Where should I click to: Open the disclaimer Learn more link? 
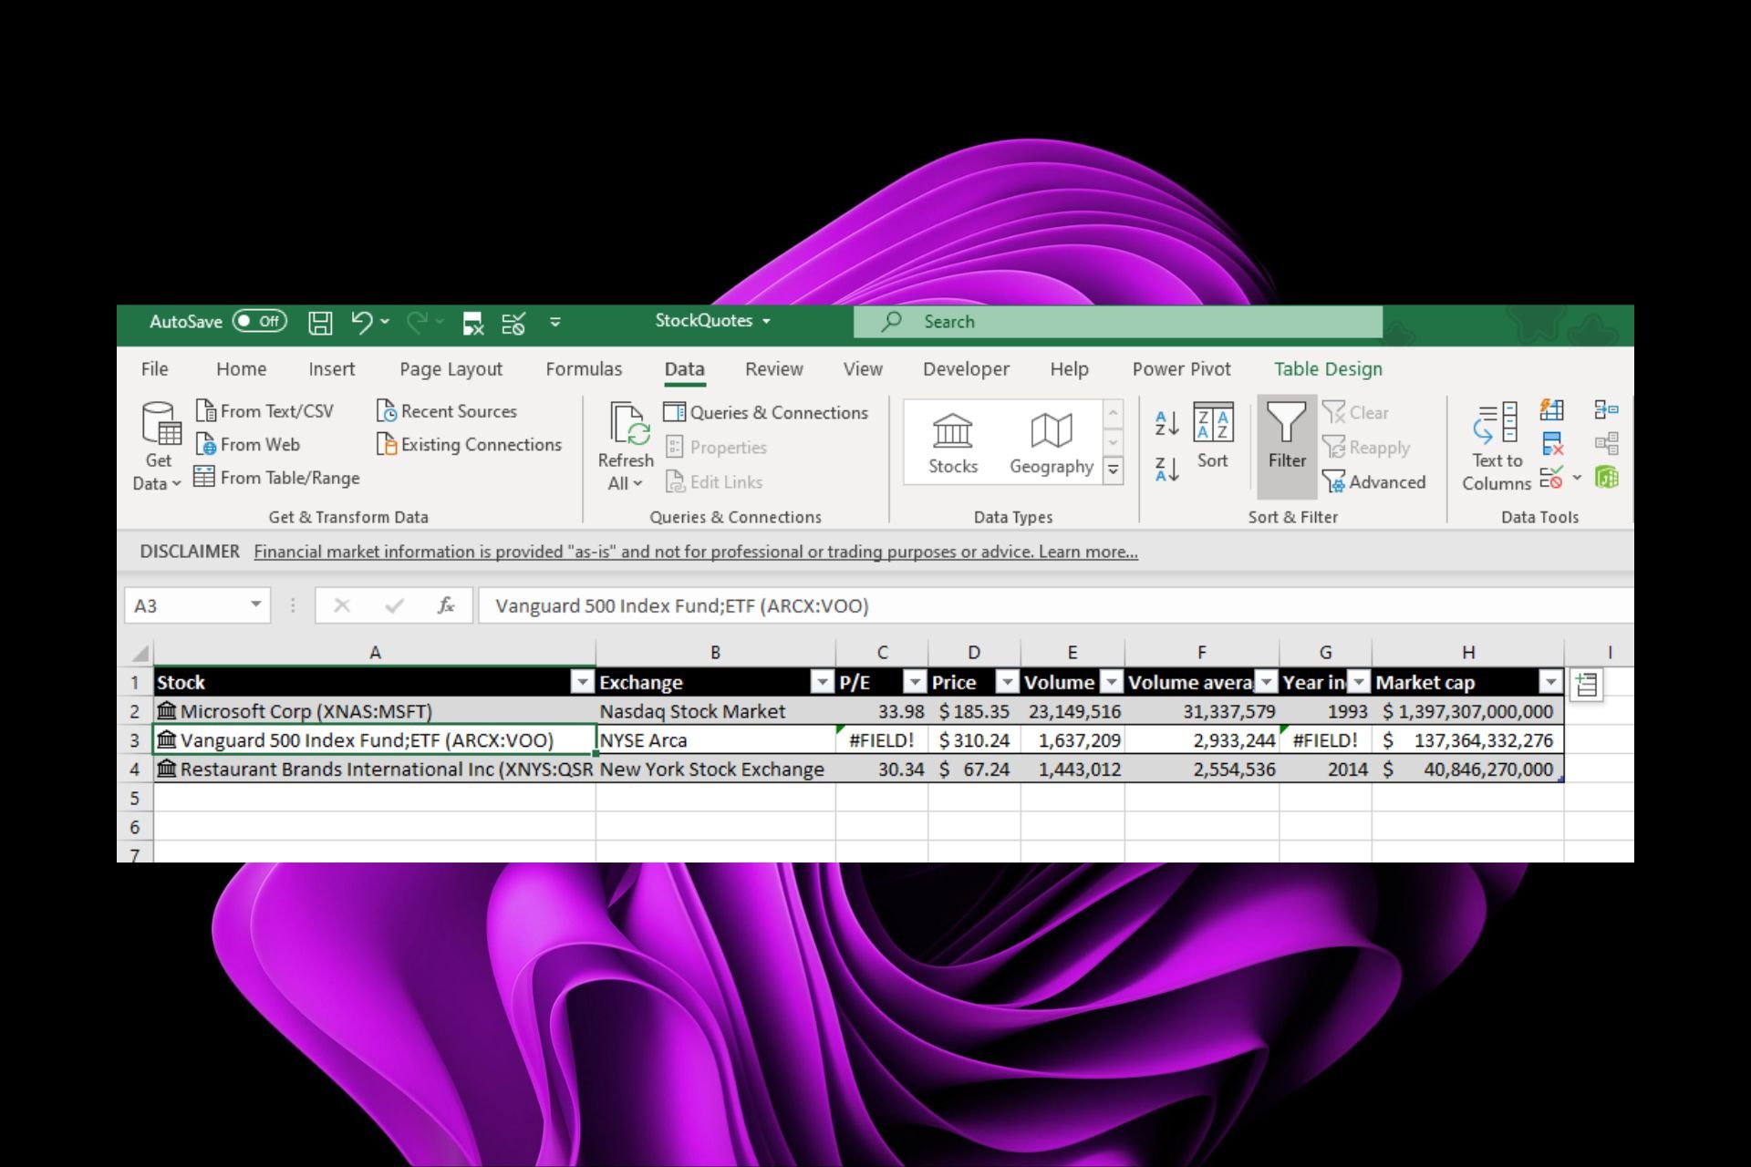[1088, 552]
